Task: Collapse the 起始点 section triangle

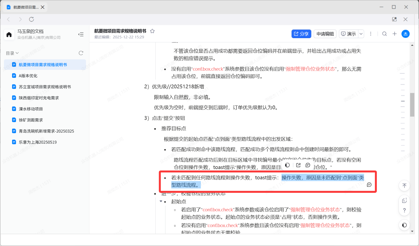Action: click(161, 201)
